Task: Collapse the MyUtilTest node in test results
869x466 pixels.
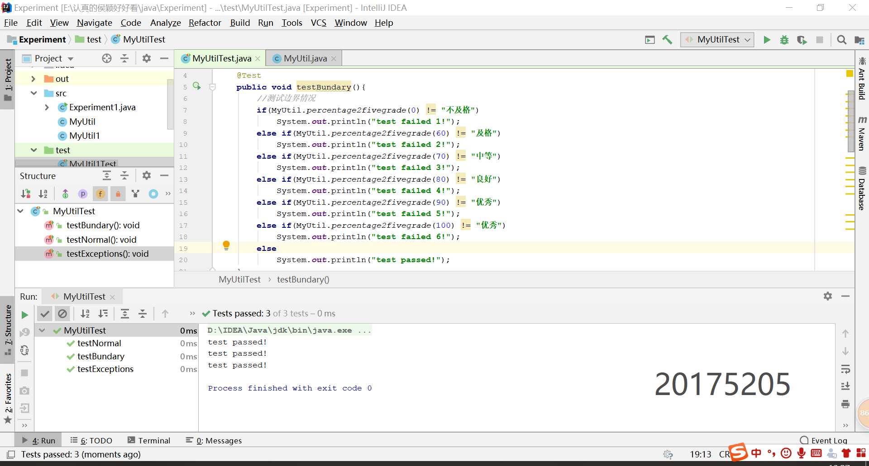Action: 42,330
